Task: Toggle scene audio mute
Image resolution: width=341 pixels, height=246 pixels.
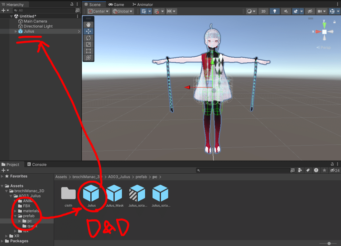Action: pos(286,11)
